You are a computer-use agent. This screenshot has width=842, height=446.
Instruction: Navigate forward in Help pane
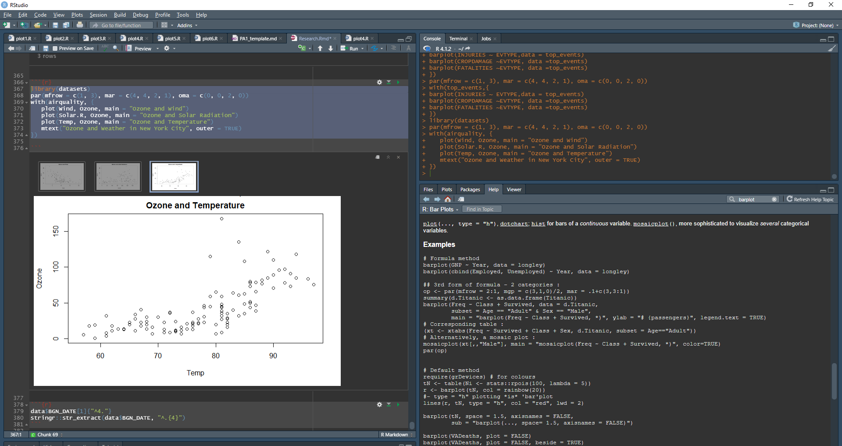click(437, 199)
